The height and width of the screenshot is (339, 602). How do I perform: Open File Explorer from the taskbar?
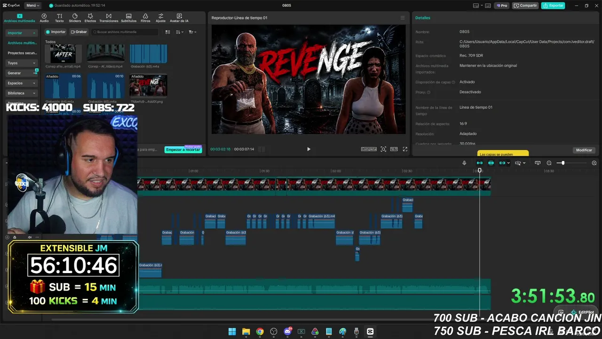point(246,331)
